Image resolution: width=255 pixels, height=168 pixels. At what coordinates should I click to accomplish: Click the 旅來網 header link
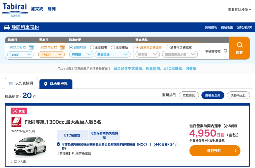(x=37, y=9)
